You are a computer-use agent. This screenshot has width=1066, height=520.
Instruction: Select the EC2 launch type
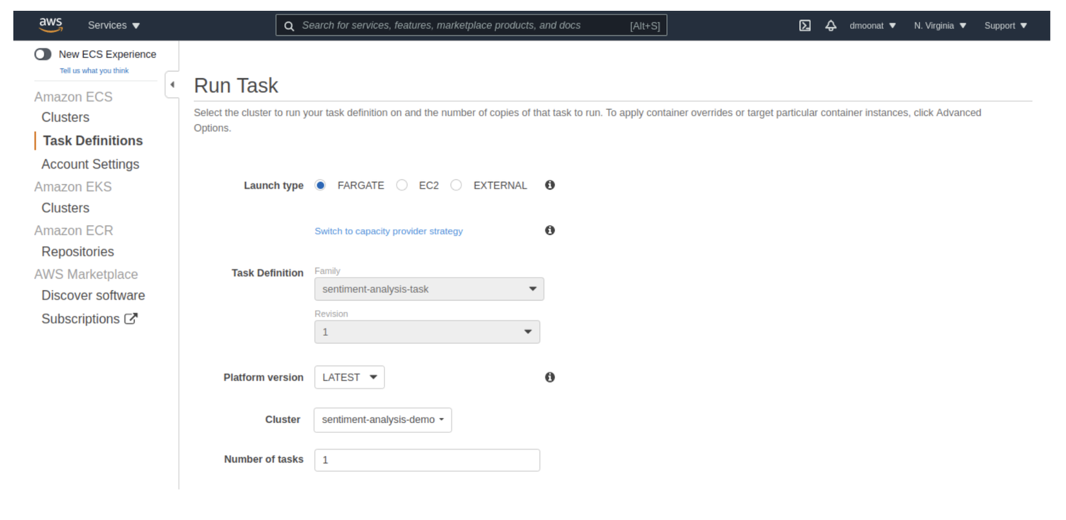coord(402,185)
